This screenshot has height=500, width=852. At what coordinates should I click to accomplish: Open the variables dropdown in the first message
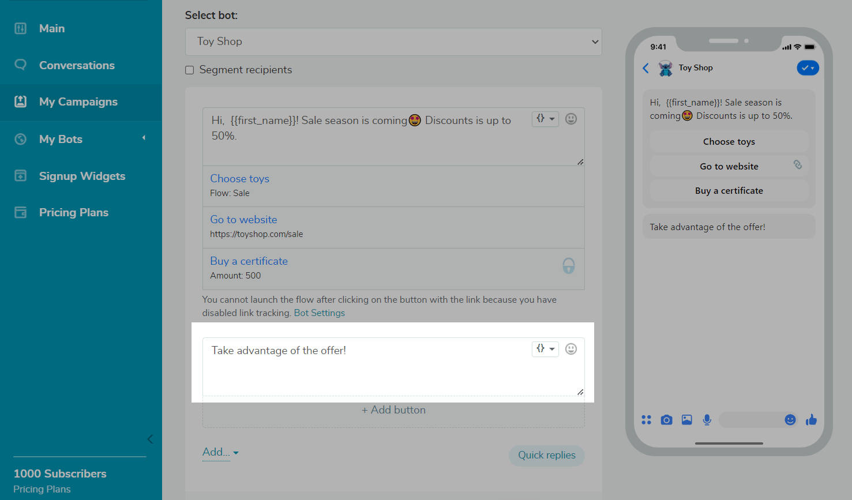pyautogui.click(x=545, y=119)
